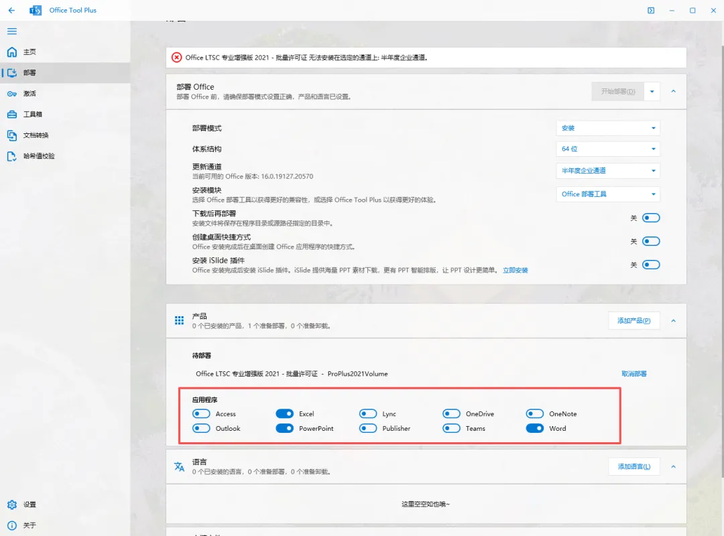Collapse the 产品 section
This screenshot has width=724, height=536.
tap(674, 321)
